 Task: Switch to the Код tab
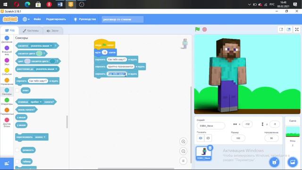coord(9,30)
